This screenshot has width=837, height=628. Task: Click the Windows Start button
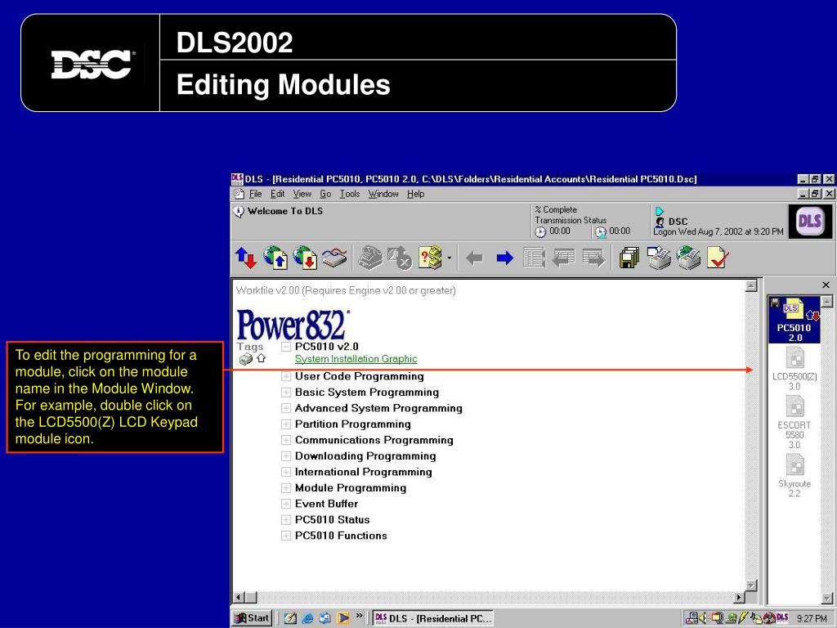click(252, 618)
